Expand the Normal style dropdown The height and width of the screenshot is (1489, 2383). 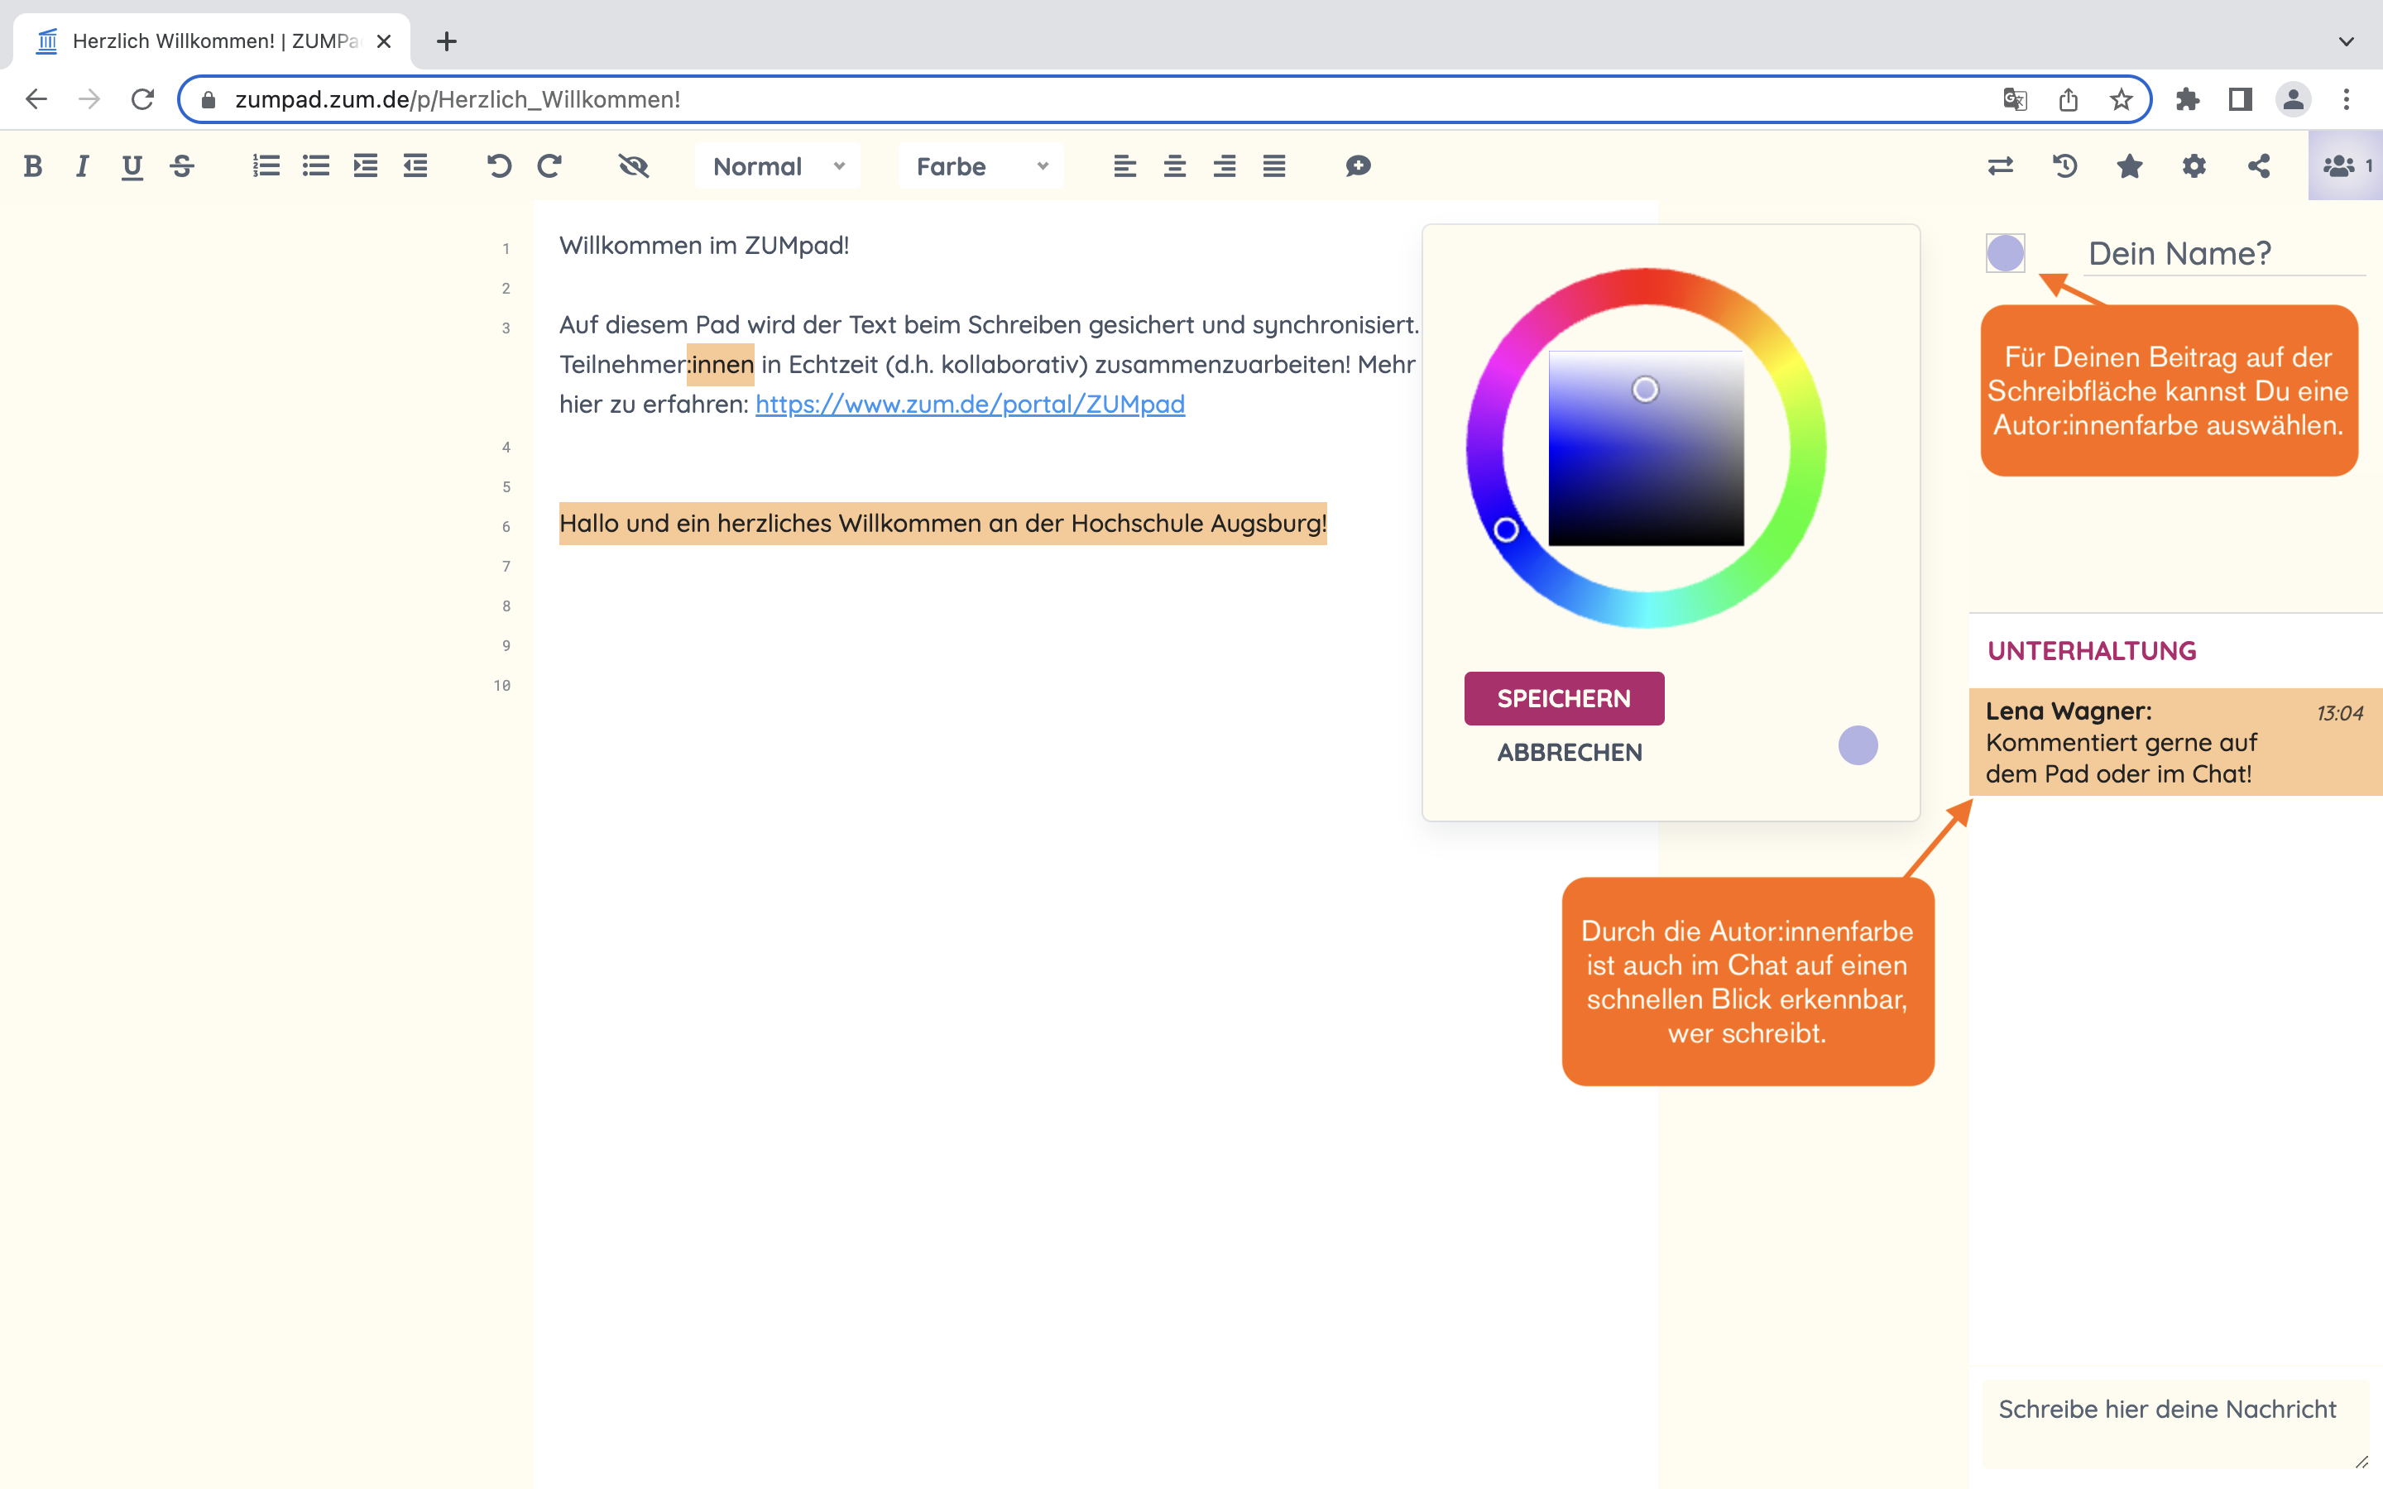pos(778,166)
